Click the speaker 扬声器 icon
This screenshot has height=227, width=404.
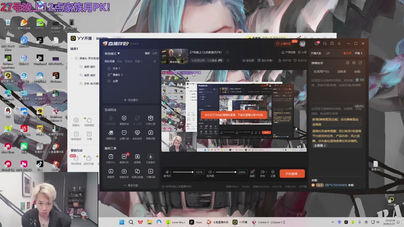(210, 172)
